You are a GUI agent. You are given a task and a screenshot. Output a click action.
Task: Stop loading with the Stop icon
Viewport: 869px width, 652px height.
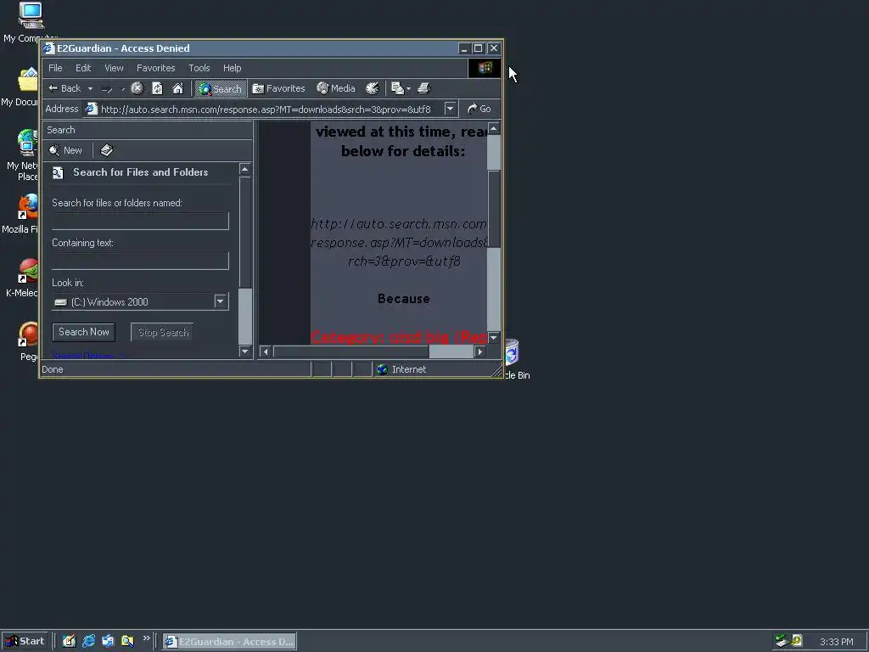(137, 88)
